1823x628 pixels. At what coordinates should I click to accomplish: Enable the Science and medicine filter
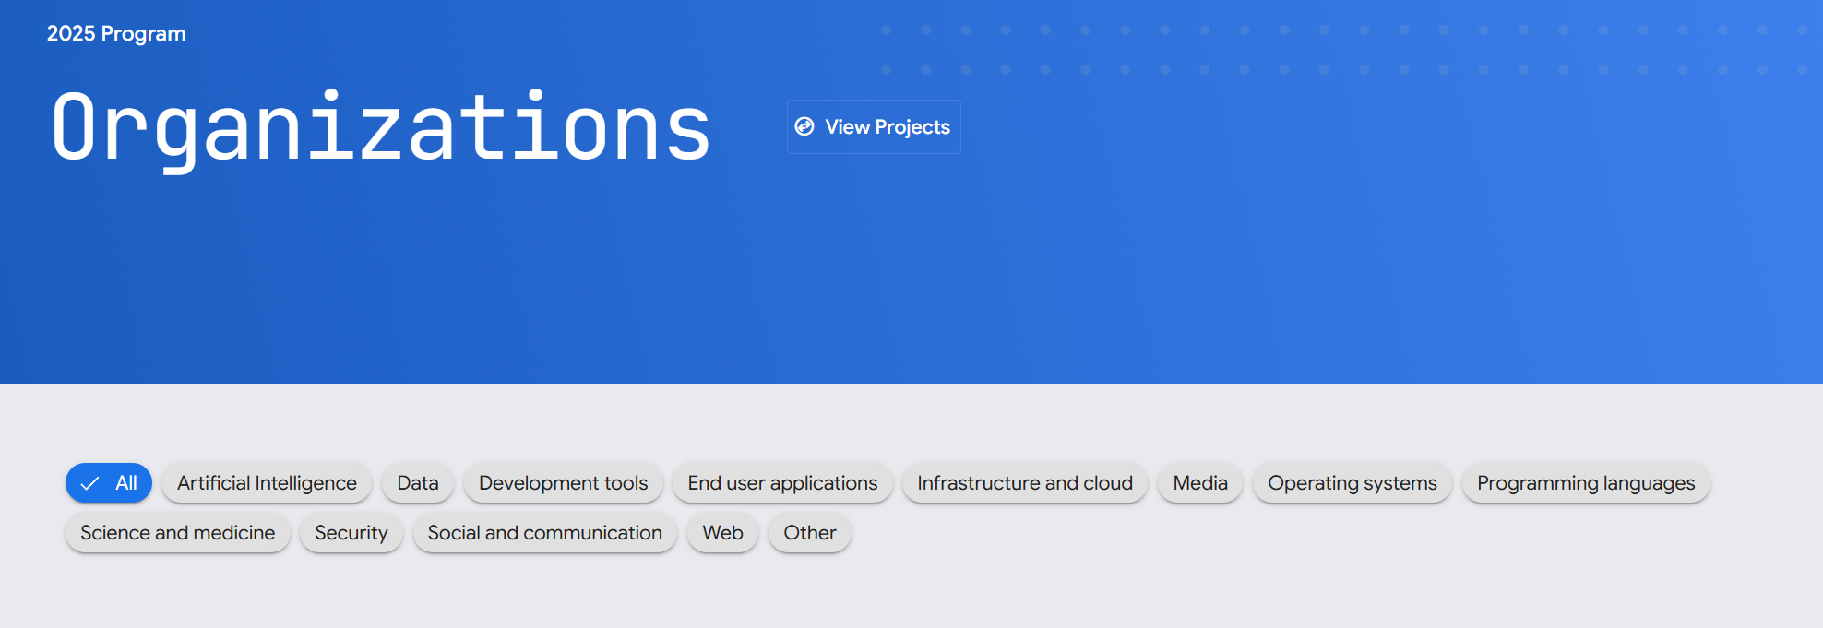(177, 533)
